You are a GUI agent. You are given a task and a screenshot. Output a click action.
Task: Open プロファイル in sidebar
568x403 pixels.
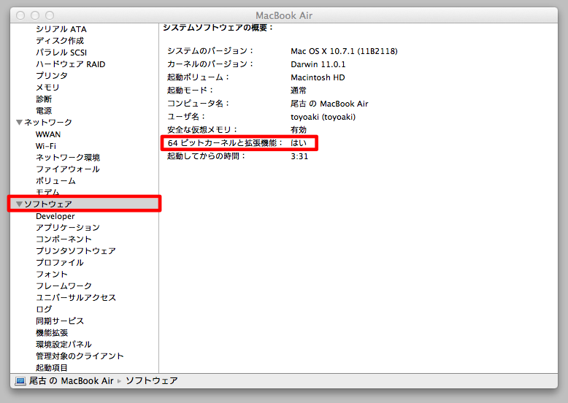tap(60, 263)
